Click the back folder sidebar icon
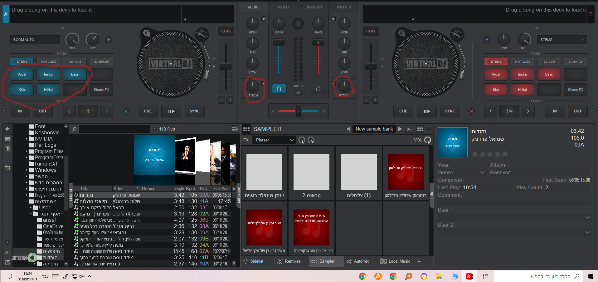 click(8, 167)
